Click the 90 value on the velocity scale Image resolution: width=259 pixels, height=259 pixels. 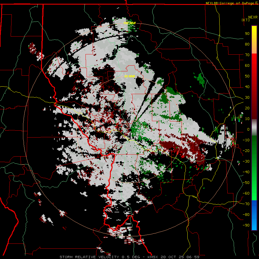(247, 34)
